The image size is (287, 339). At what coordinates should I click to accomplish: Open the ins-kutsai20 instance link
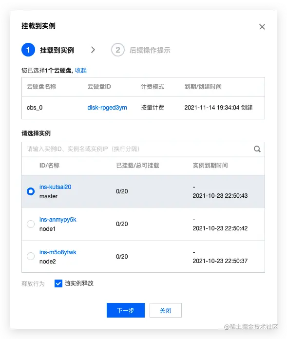pyautogui.click(x=55, y=187)
